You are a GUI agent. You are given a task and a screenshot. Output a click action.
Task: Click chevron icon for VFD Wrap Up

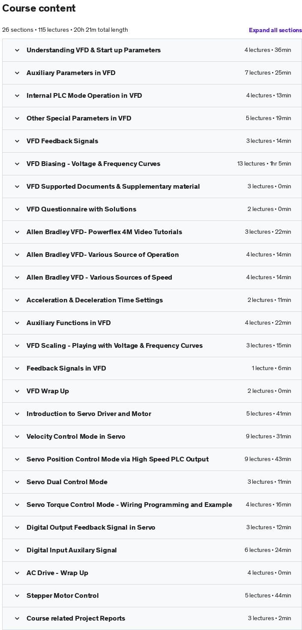[17, 391]
